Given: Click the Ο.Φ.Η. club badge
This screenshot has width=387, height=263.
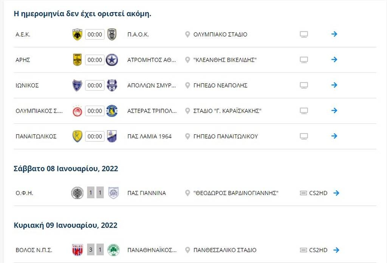Looking at the screenshot, I should click(x=77, y=193).
